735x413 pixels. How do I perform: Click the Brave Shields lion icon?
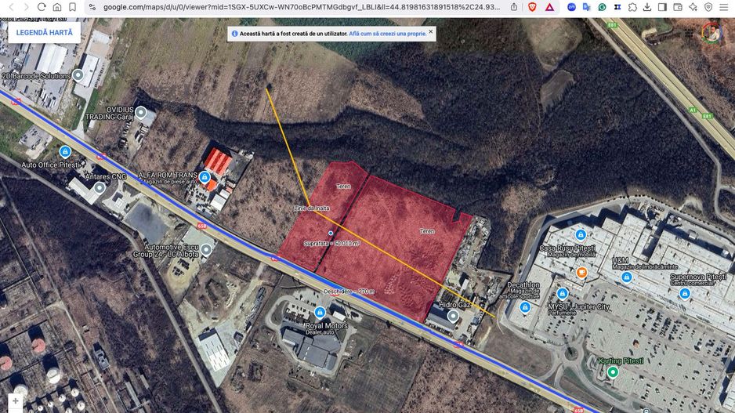coord(532,7)
